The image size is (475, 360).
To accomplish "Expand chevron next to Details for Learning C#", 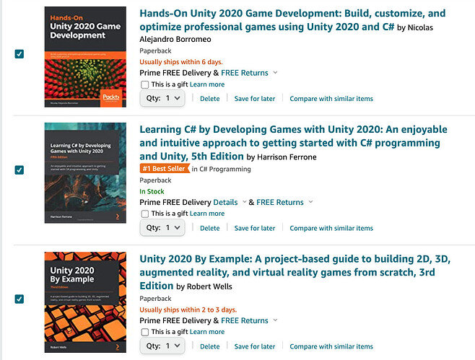I will tap(244, 202).
